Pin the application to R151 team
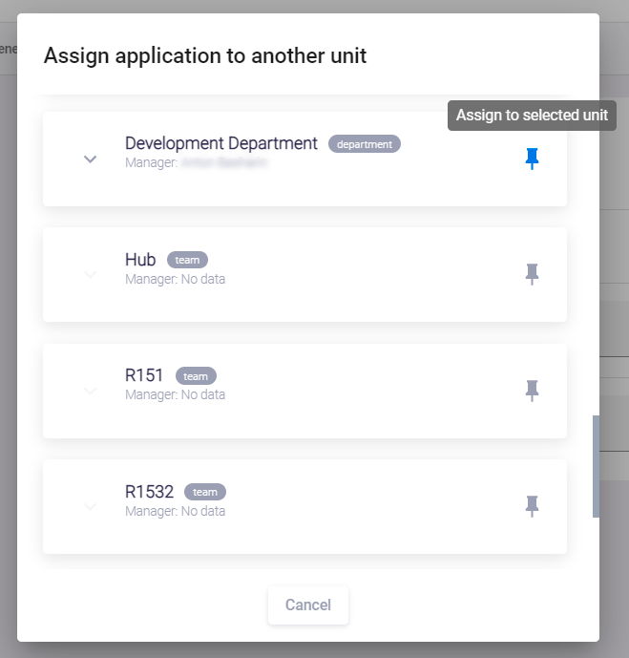This screenshot has width=629, height=658. tap(533, 390)
